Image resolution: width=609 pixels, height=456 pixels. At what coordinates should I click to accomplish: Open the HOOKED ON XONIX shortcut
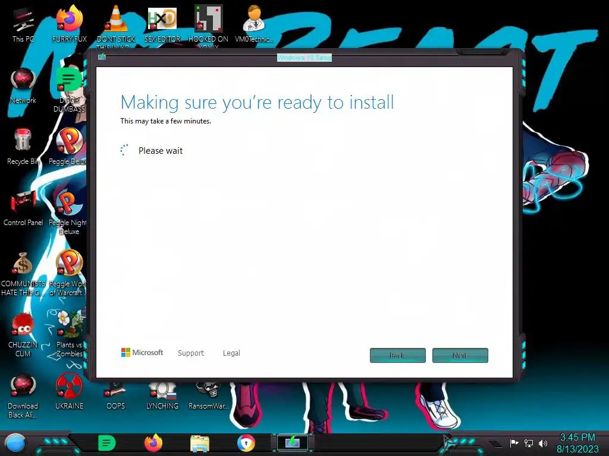coord(209,26)
